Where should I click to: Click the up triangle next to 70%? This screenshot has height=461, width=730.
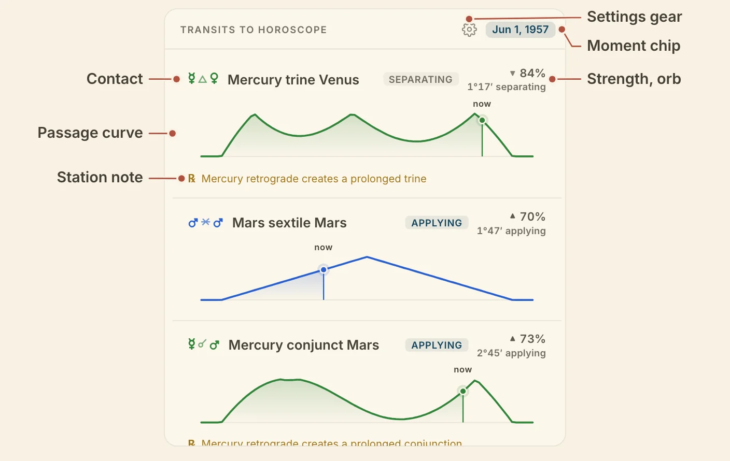pyautogui.click(x=512, y=216)
